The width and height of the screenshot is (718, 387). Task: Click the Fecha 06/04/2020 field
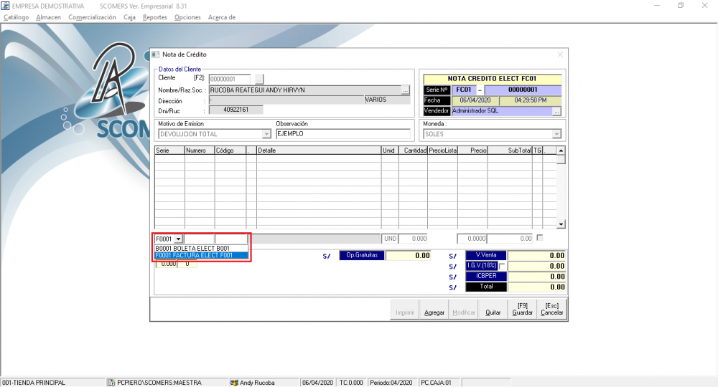coord(475,100)
